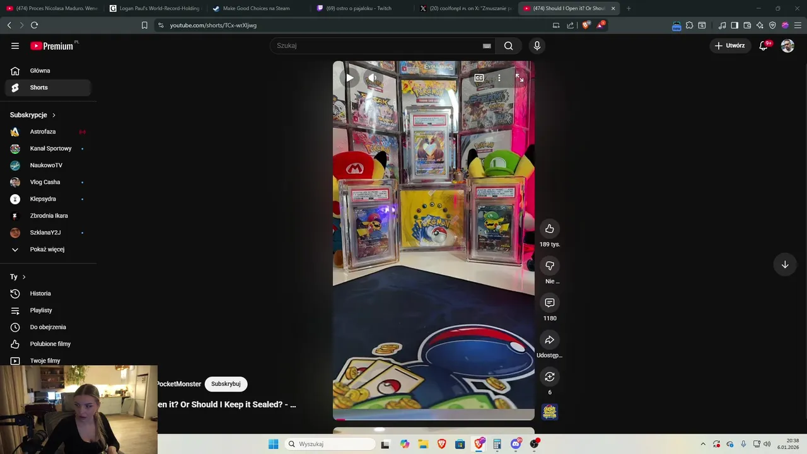Start voice search with microphone

[537, 45]
